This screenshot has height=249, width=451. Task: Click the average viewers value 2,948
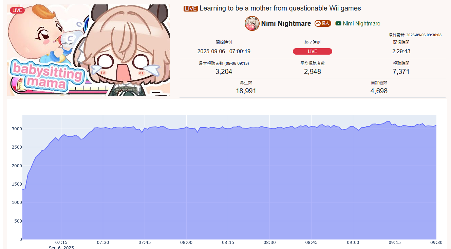click(313, 72)
